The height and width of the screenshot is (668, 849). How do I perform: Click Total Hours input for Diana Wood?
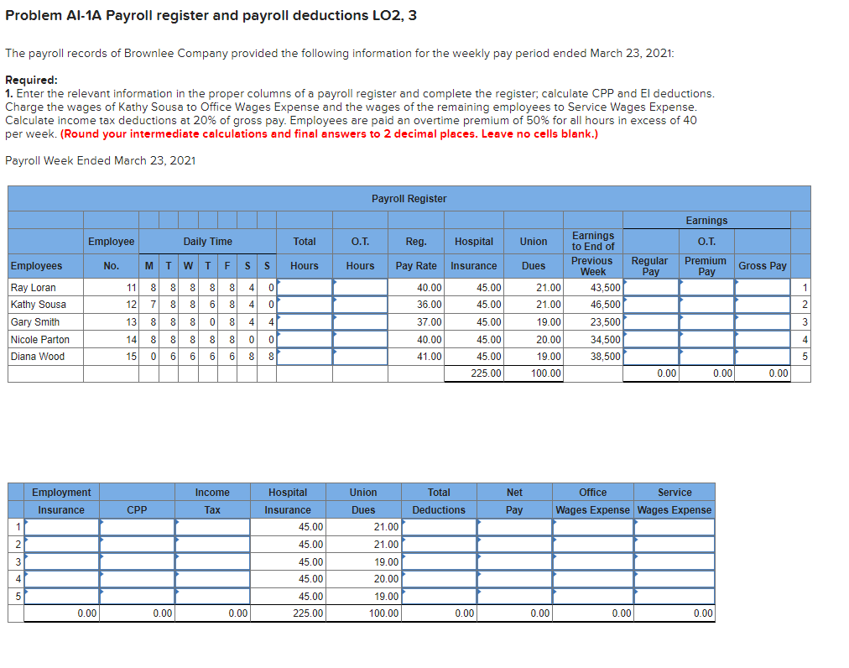pyautogui.click(x=304, y=356)
